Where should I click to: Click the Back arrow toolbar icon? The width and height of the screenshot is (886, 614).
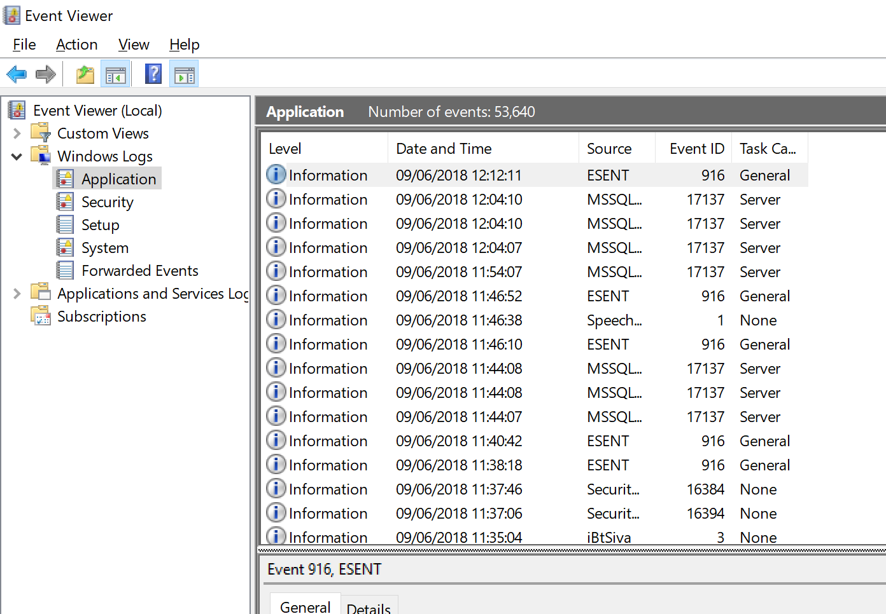17,74
